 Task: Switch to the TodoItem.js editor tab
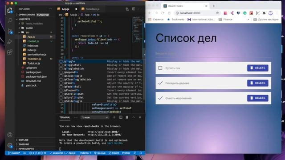pos(93,9)
